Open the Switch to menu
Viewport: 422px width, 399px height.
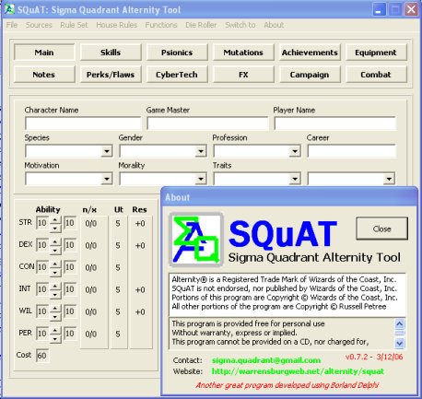point(240,25)
